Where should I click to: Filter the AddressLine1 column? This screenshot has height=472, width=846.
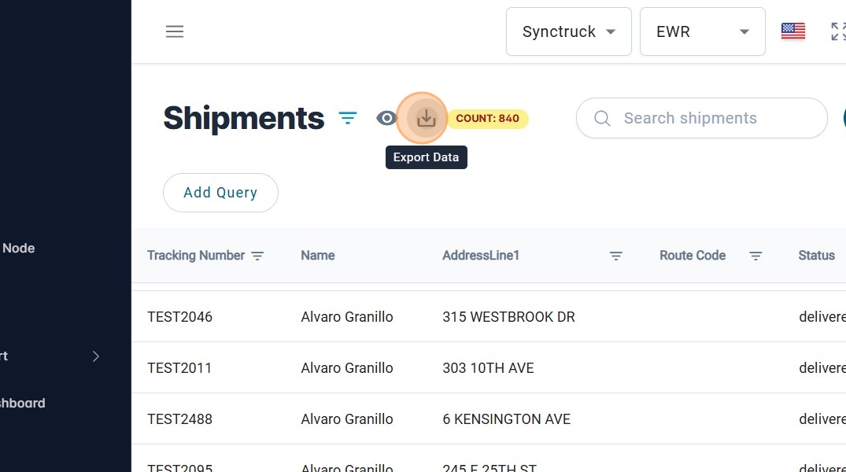pyautogui.click(x=616, y=256)
